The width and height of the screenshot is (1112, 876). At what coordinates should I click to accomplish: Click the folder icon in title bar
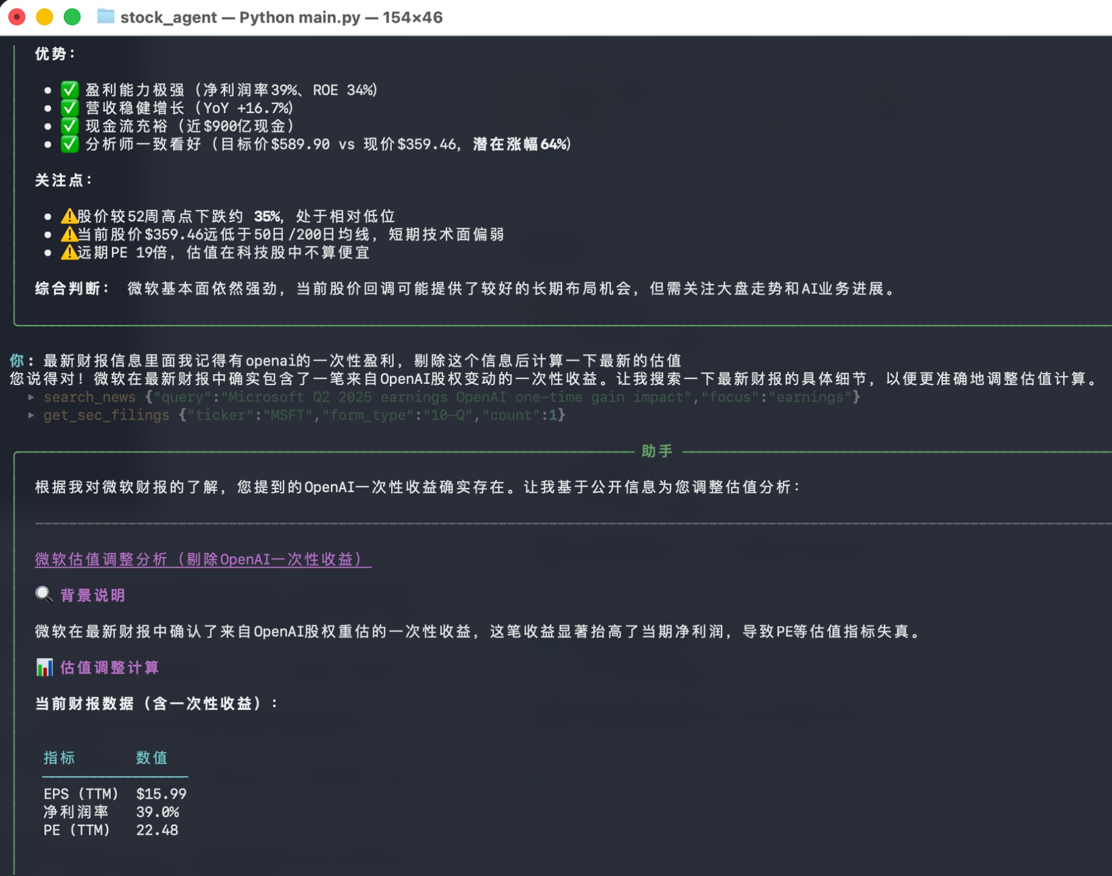[105, 16]
